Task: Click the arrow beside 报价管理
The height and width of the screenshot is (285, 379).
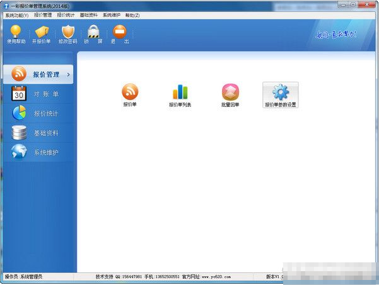Action: [68, 74]
